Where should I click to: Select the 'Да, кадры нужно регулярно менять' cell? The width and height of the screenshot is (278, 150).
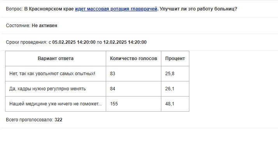pyautogui.click(x=56, y=89)
